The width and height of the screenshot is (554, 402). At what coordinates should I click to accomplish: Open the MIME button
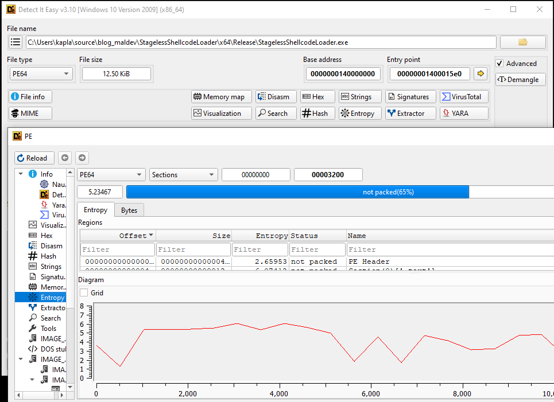[x=30, y=114]
